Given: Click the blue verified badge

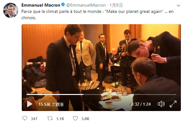Looking at the screenshot, I should pyautogui.click(x=63, y=5).
